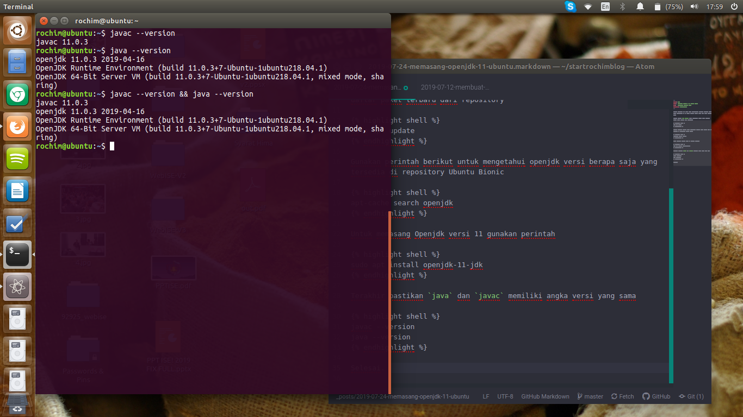Open the sound volume indicator
743x417 pixels.
click(x=694, y=7)
